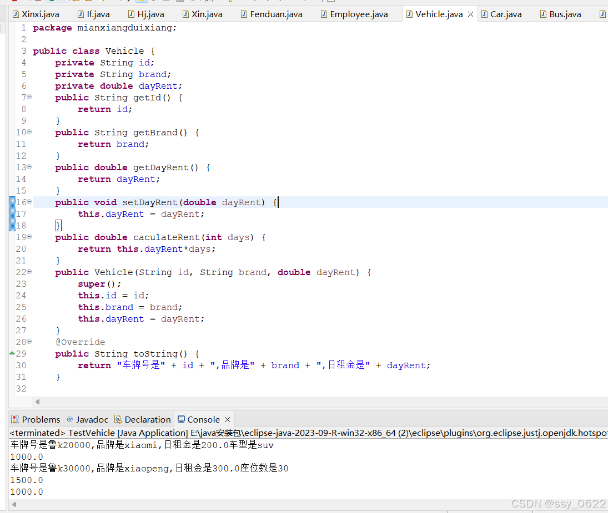Viewport: 608px width, 513px height.
Task: Open the Declaration view tab
Action: [142, 420]
